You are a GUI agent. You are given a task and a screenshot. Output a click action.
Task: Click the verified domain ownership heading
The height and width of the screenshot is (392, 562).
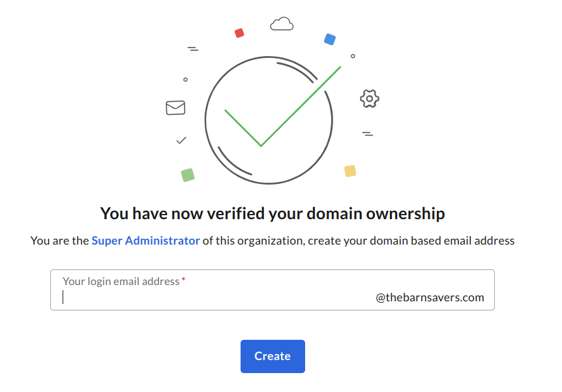273,213
